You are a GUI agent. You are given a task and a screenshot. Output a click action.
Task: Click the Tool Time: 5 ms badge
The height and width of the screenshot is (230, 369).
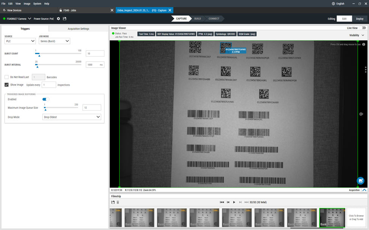click(x=146, y=34)
